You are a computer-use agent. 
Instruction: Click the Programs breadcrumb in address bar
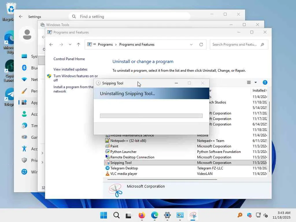click(x=105, y=45)
